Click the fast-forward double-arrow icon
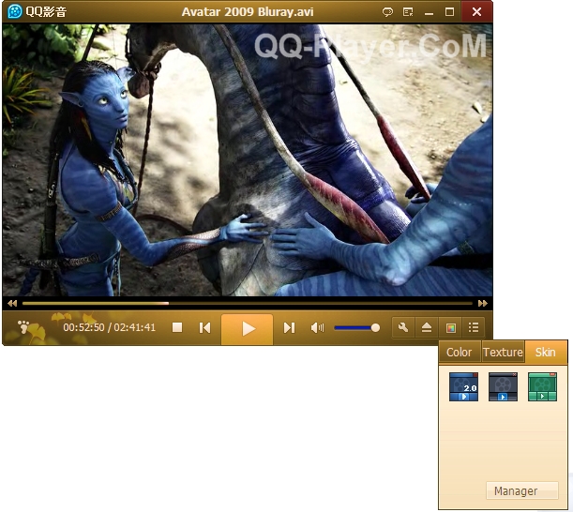Image resolution: width=573 pixels, height=512 pixels. coord(483,303)
